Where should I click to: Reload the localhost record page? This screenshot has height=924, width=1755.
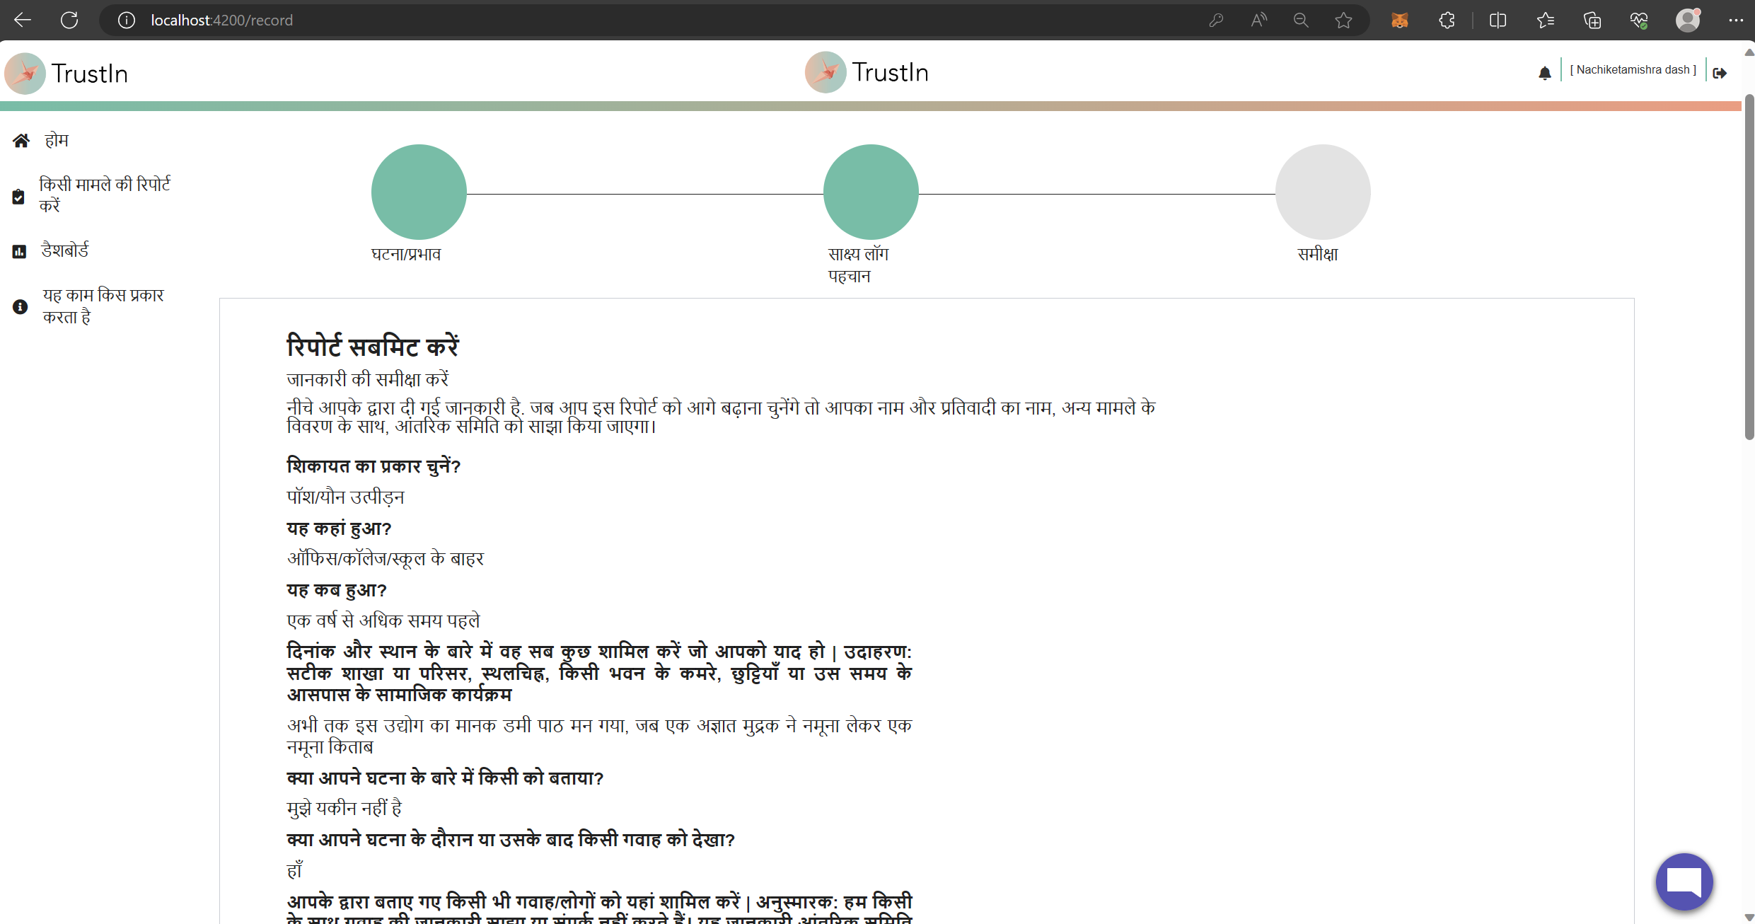tap(69, 20)
